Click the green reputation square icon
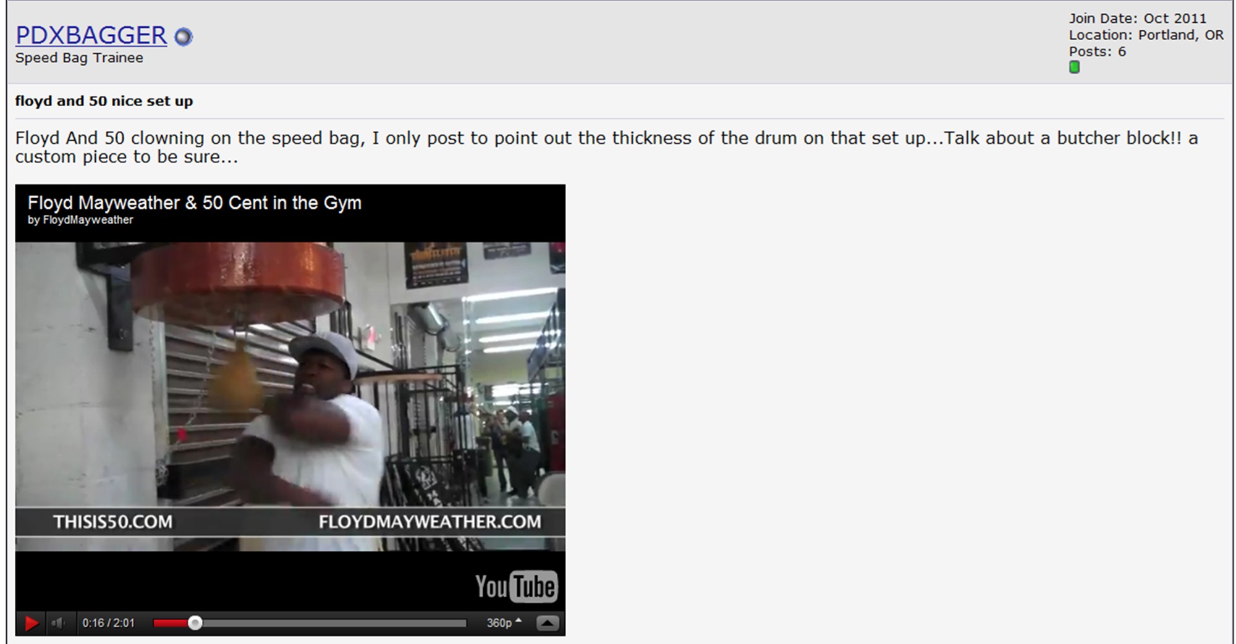The image size is (1236, 644). [1074, 67]
